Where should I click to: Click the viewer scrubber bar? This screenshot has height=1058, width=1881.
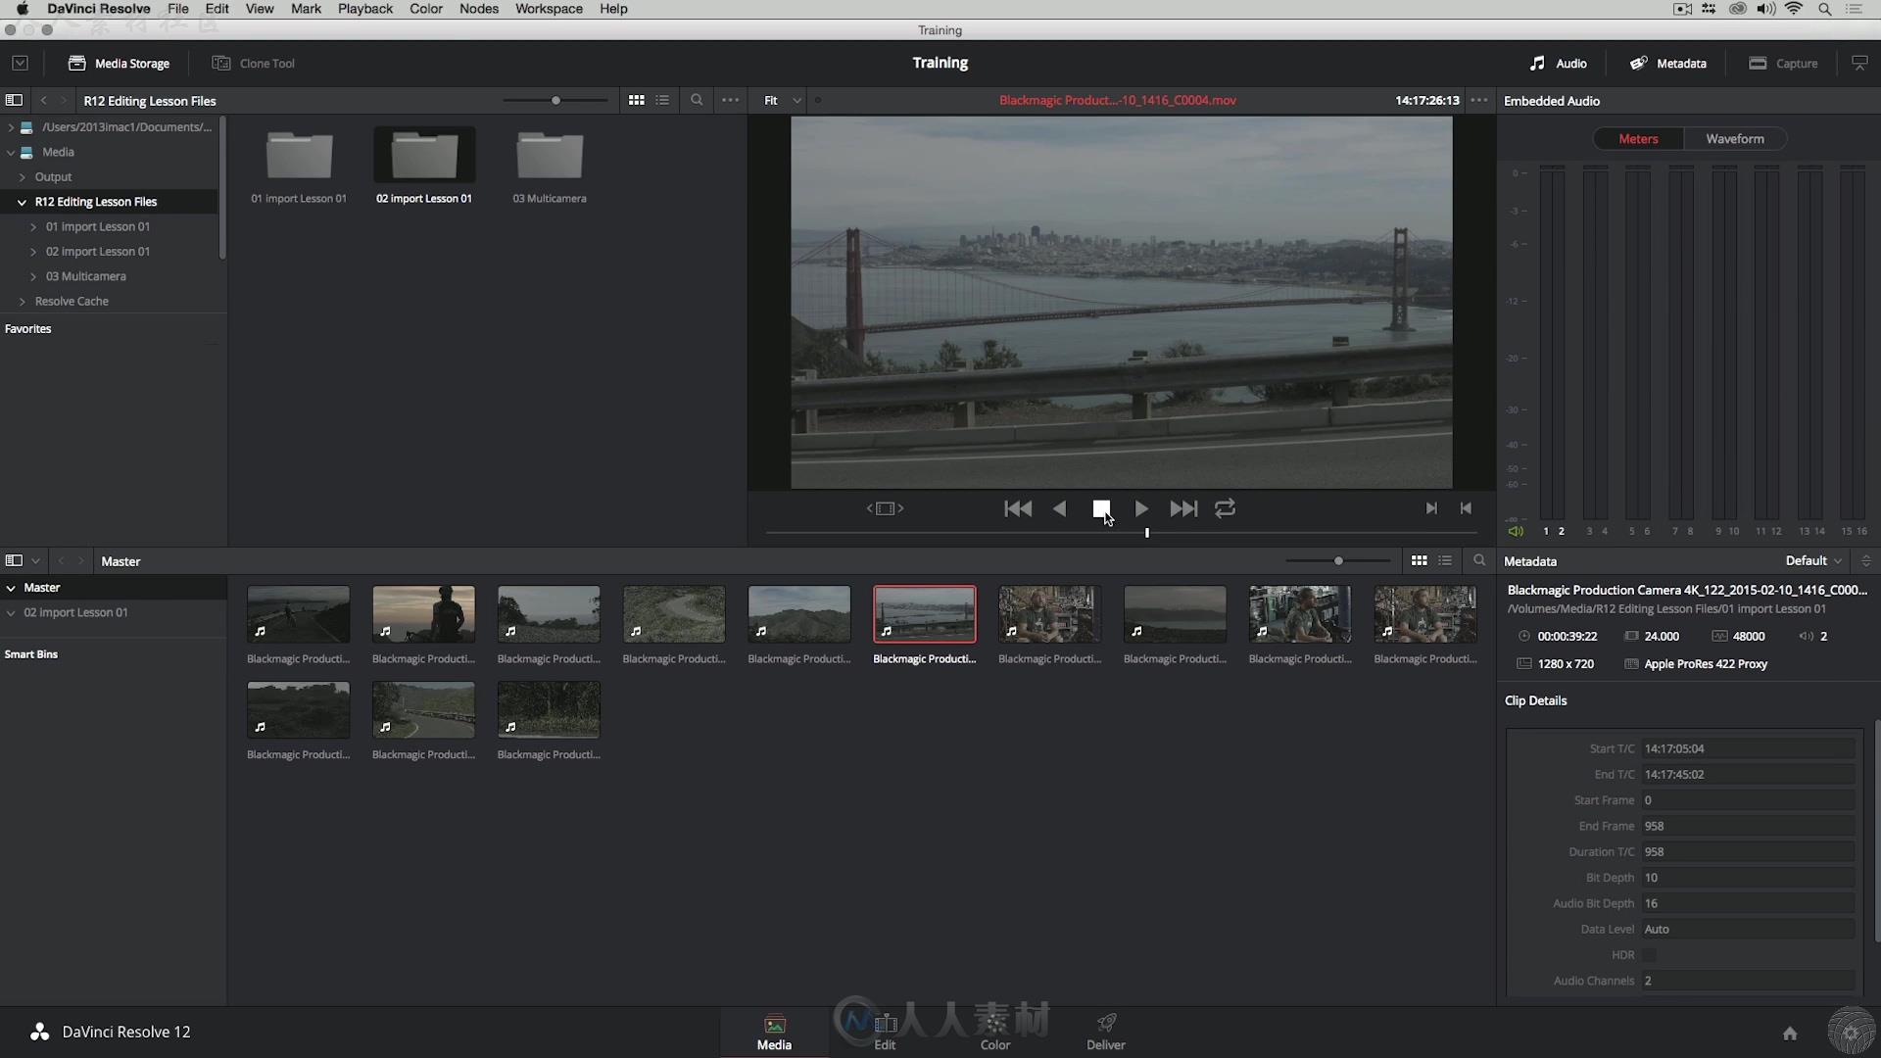[x=1121, y=533]
